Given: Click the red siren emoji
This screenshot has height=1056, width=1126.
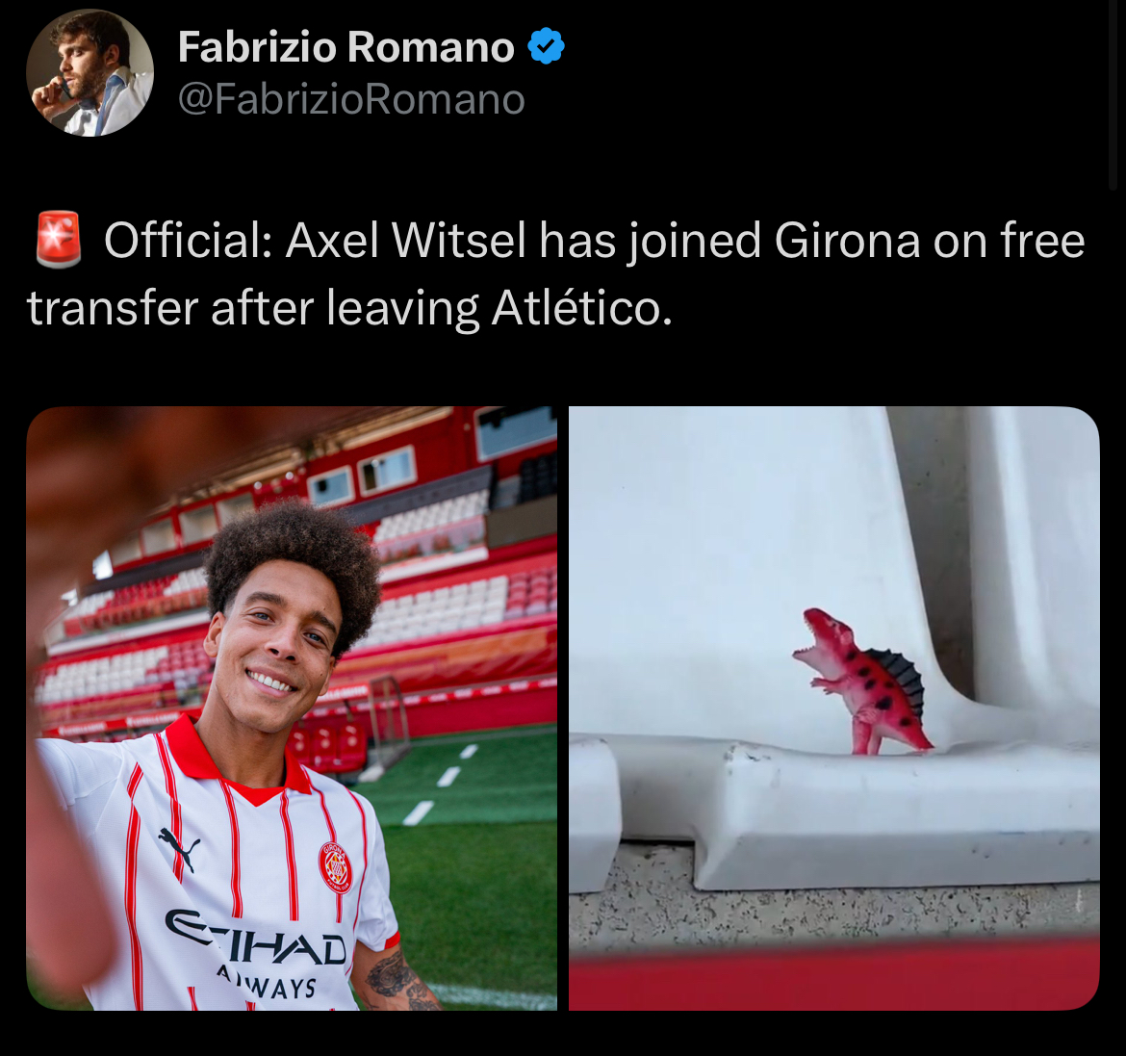Looking at the screenshot, I should coord(59,240).
